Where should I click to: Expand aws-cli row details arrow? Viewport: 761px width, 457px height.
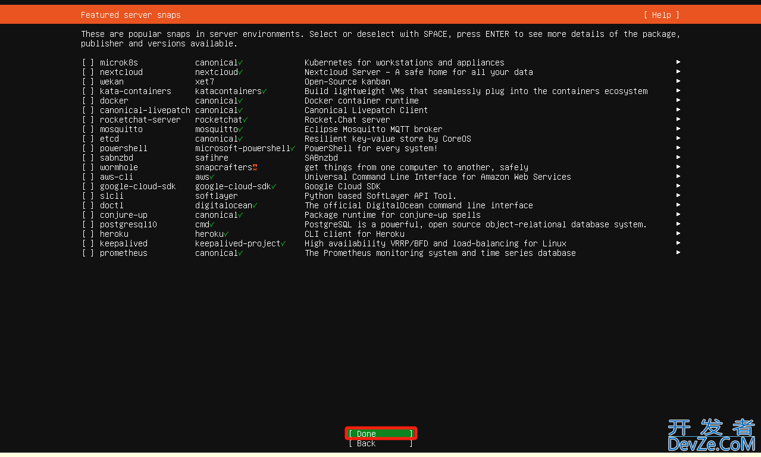(x=678, y=176)
